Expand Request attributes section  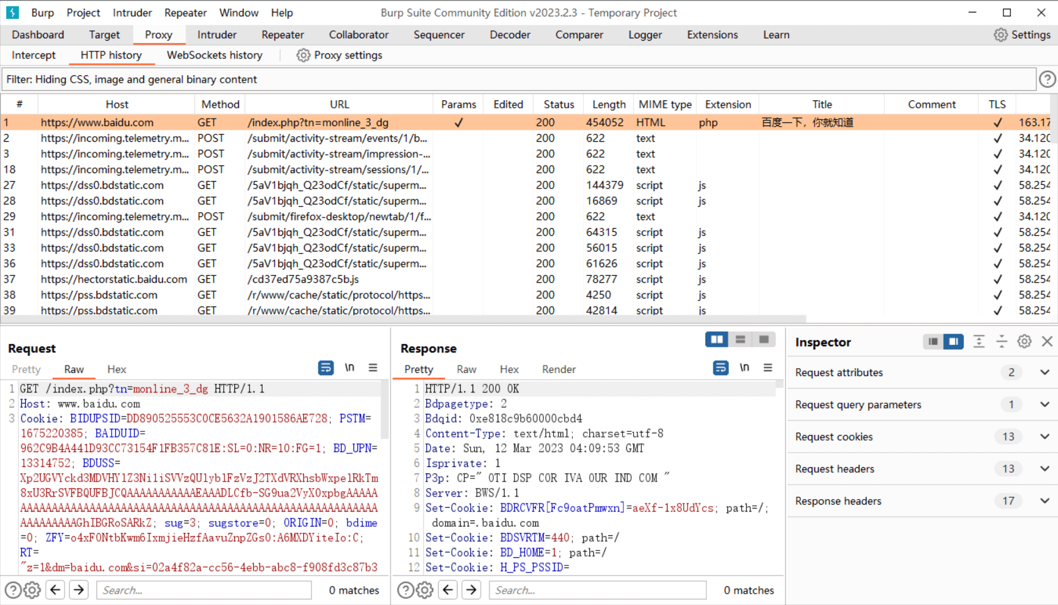point(1044,372)
